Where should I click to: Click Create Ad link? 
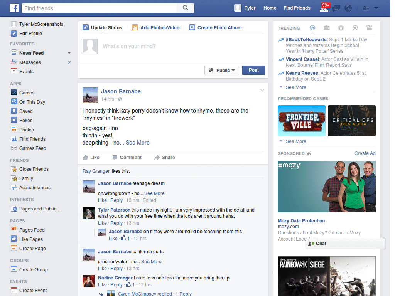point(365,153)
